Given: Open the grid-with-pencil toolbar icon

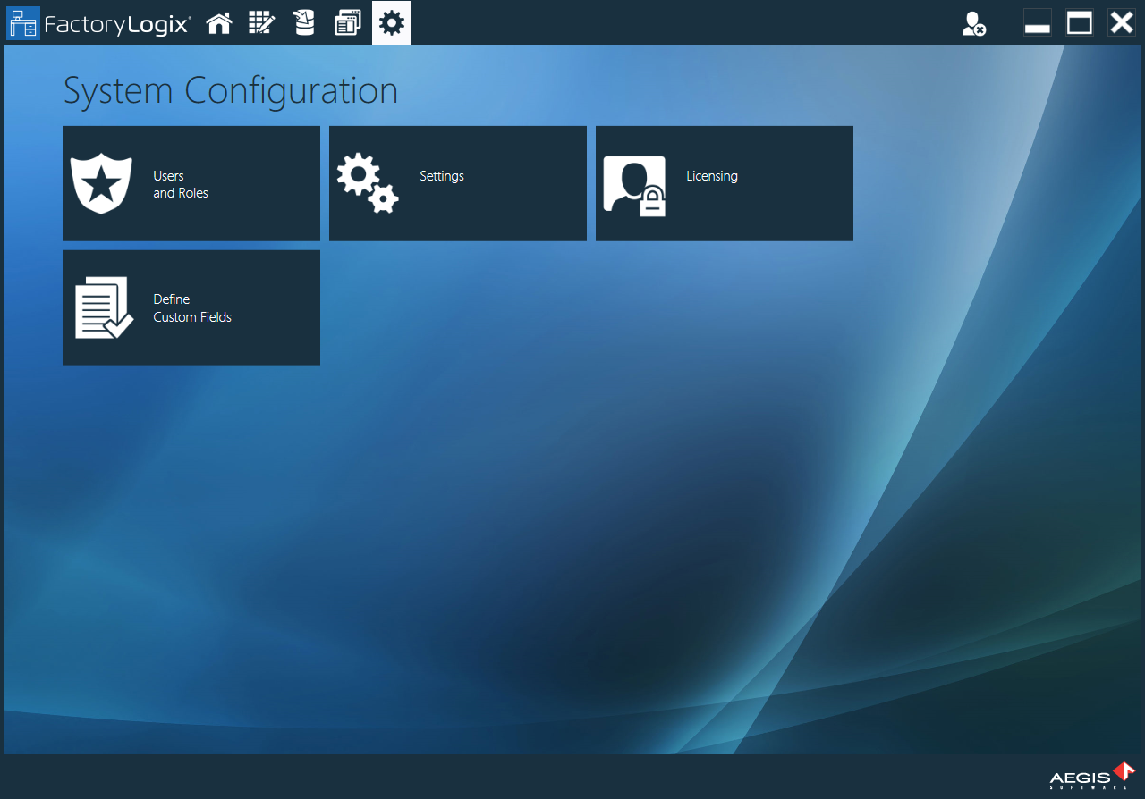Looking at the screenshot, I should click(261, 23).
